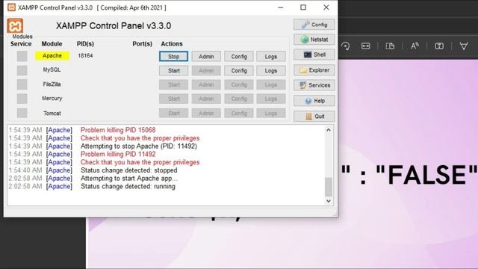Maximize the XAMPP Control Panel window

[x=303, y=7]
